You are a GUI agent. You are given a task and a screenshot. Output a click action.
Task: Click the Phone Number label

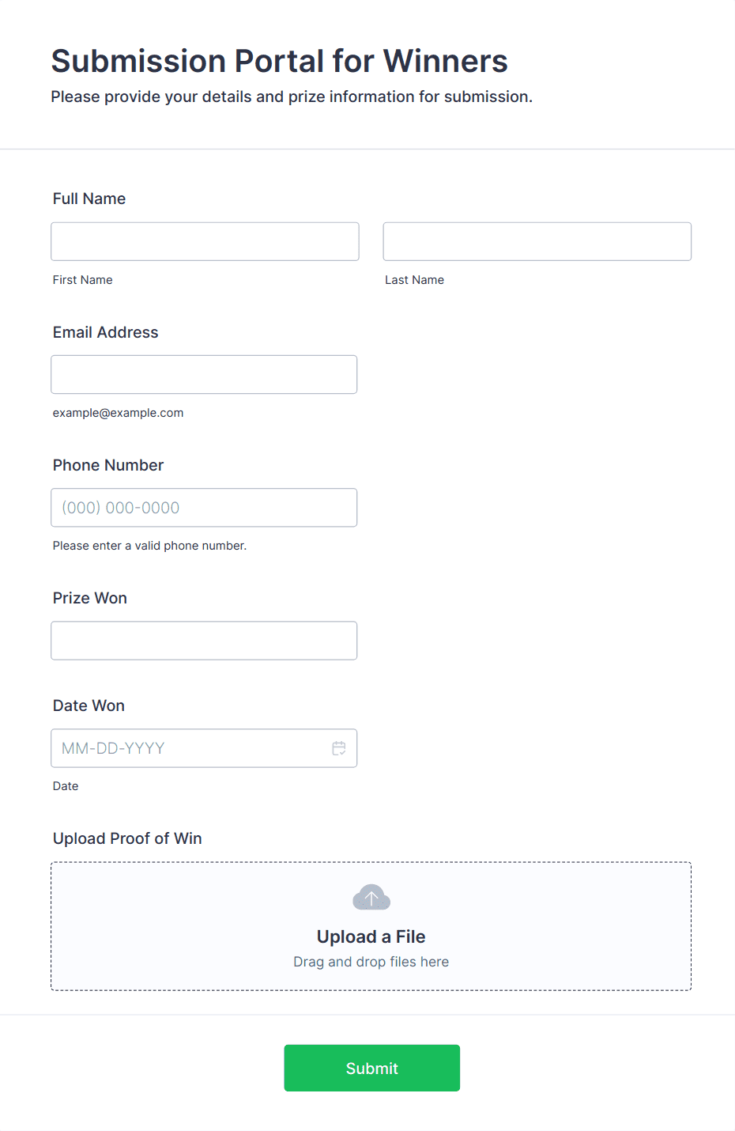(x=108, y=465)
